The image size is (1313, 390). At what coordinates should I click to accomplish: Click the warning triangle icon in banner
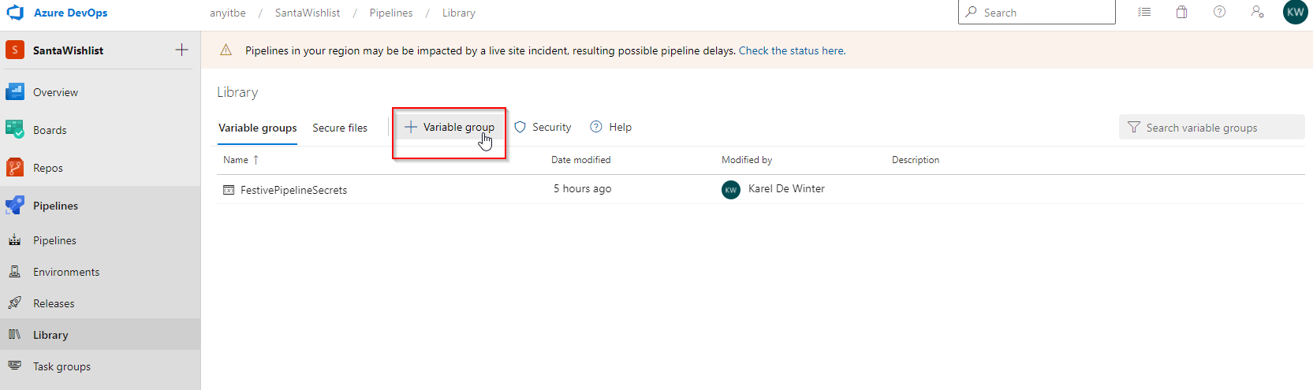coord(226,50)
